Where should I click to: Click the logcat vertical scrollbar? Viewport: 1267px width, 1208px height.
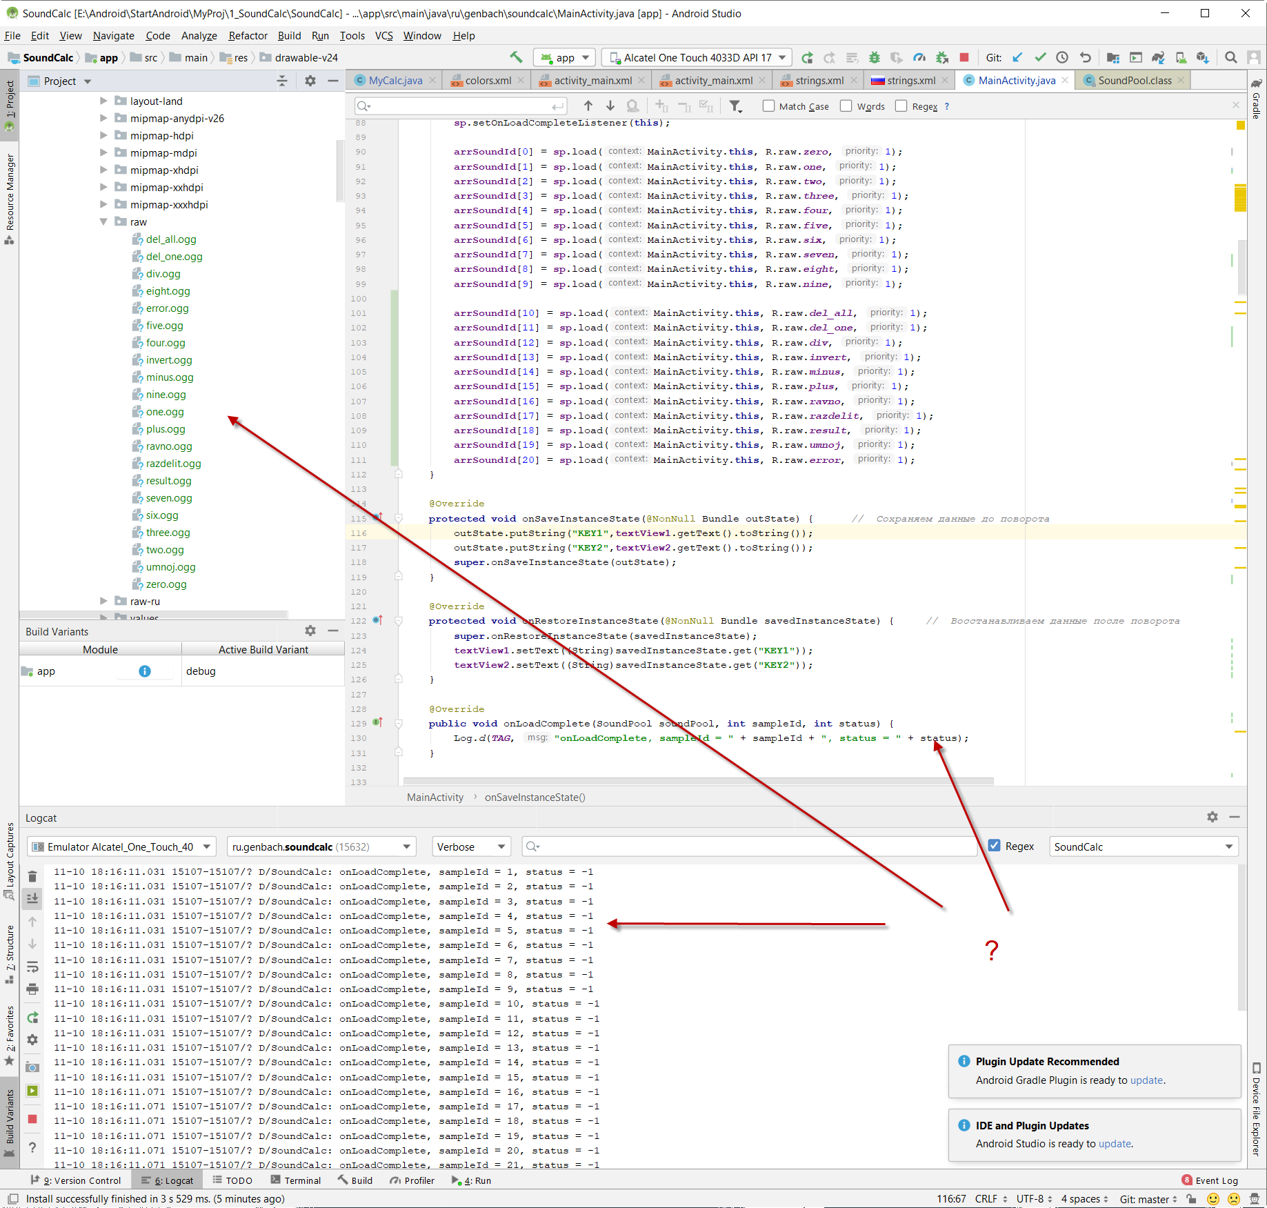(x=1241, y=938)
